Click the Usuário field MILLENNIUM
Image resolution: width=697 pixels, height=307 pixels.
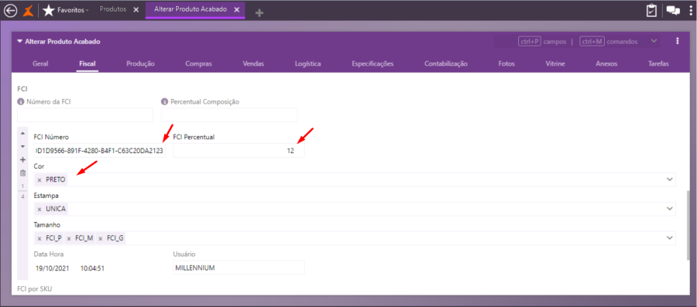click(x=239, y=268)
